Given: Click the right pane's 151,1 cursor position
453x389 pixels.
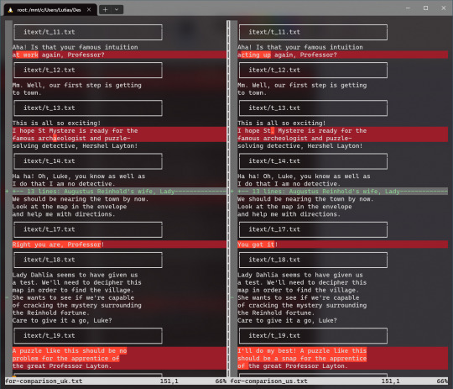Looking at the screenshot, I should point(391,381).
